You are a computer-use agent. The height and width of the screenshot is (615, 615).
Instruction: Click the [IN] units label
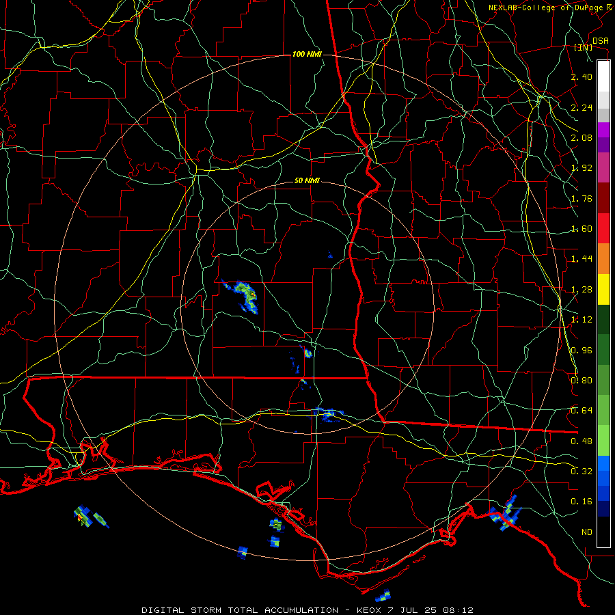[584, 47]
